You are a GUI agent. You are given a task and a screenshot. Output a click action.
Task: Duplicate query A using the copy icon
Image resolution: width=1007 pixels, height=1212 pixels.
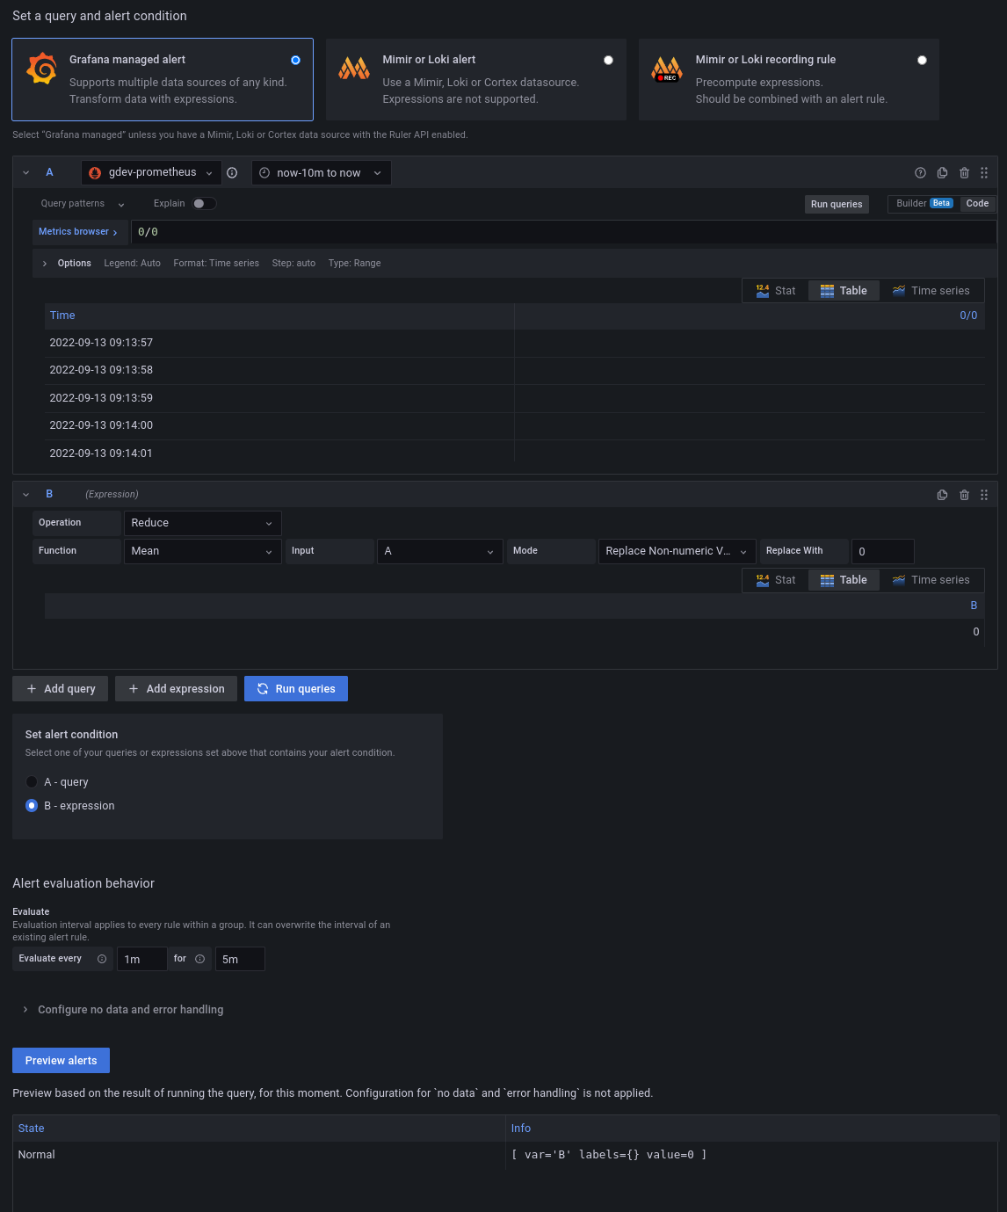click(942, 172)
